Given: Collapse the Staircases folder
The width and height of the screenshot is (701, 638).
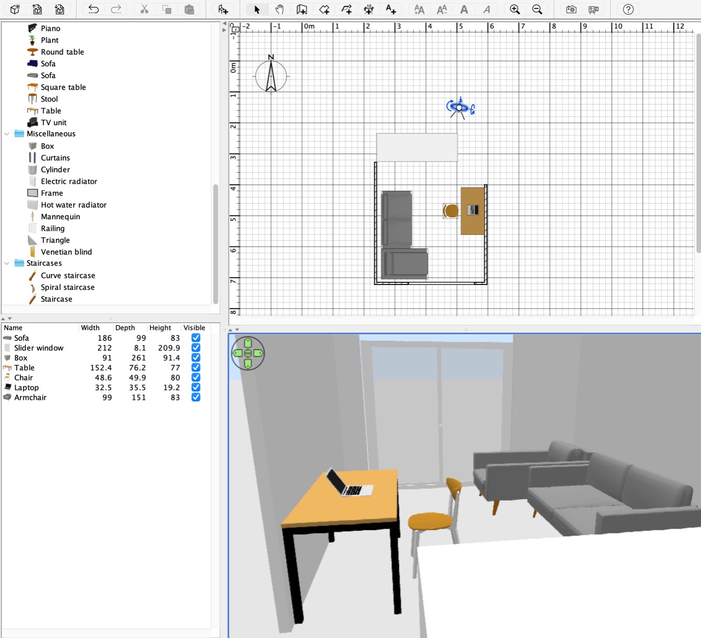Looking at the screenshot, I should point(7,264).
